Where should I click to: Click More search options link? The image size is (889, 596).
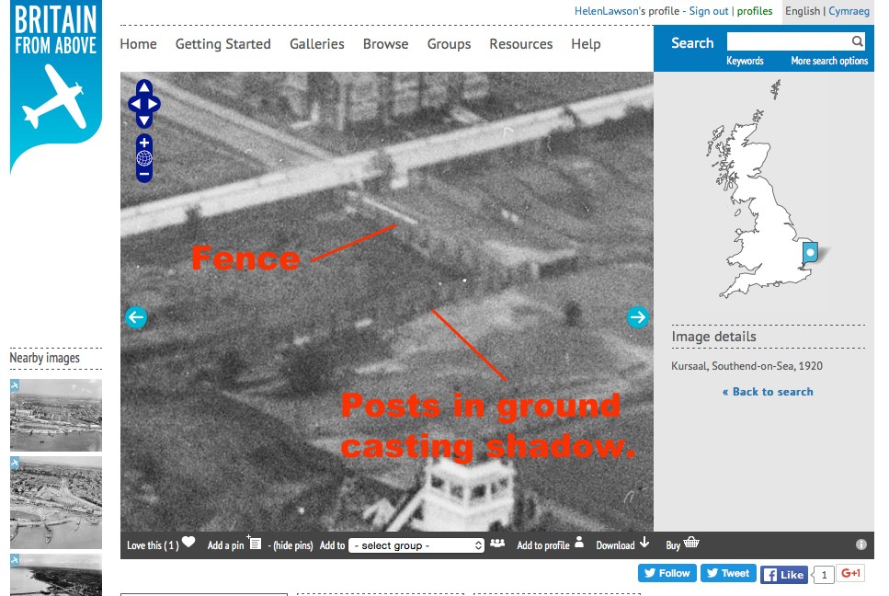point(829,61)
